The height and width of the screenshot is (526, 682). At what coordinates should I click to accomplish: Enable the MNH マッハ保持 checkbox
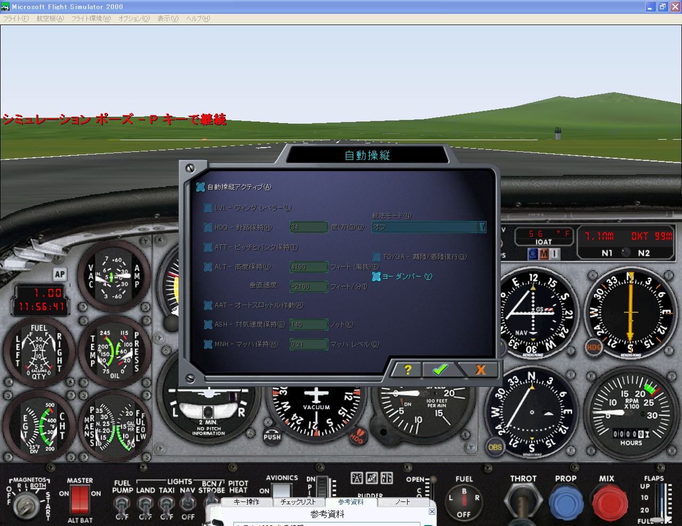point(208,344)
